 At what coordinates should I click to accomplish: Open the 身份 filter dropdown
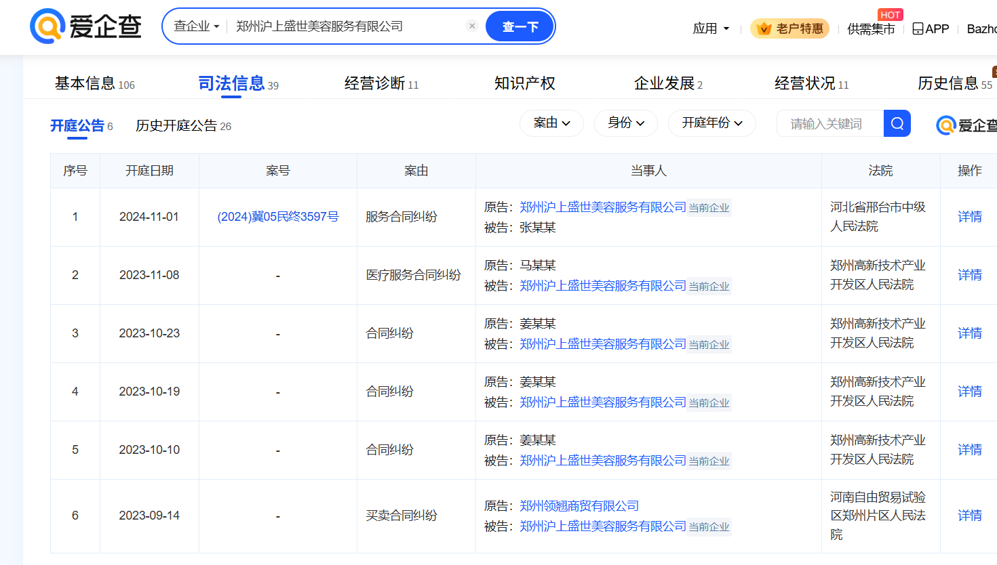[625, 123]
